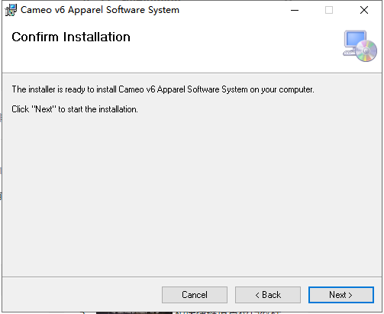
Task: Click the Cameo v6 Apparel title bar text
Action: (x=100, y=10)
